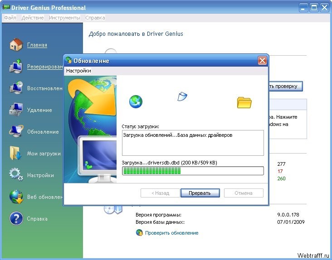Click the Справка question mark icon
332x260 pixels.
pyautogui.click(x=16, y=218)
